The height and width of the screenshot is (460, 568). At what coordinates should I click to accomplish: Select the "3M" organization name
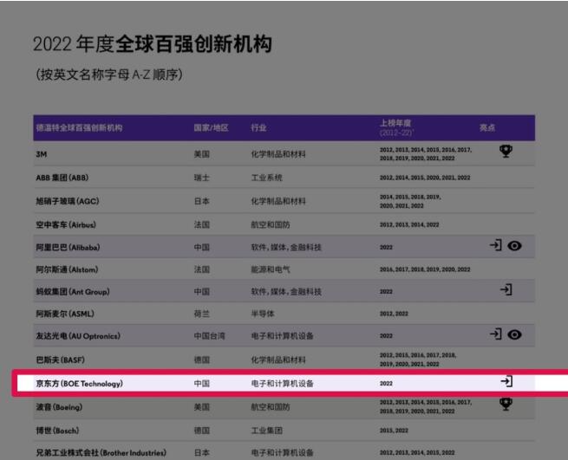42,154
